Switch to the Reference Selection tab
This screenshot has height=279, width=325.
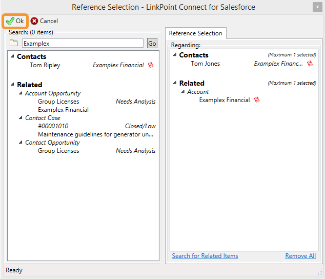[x=195, y=33]
